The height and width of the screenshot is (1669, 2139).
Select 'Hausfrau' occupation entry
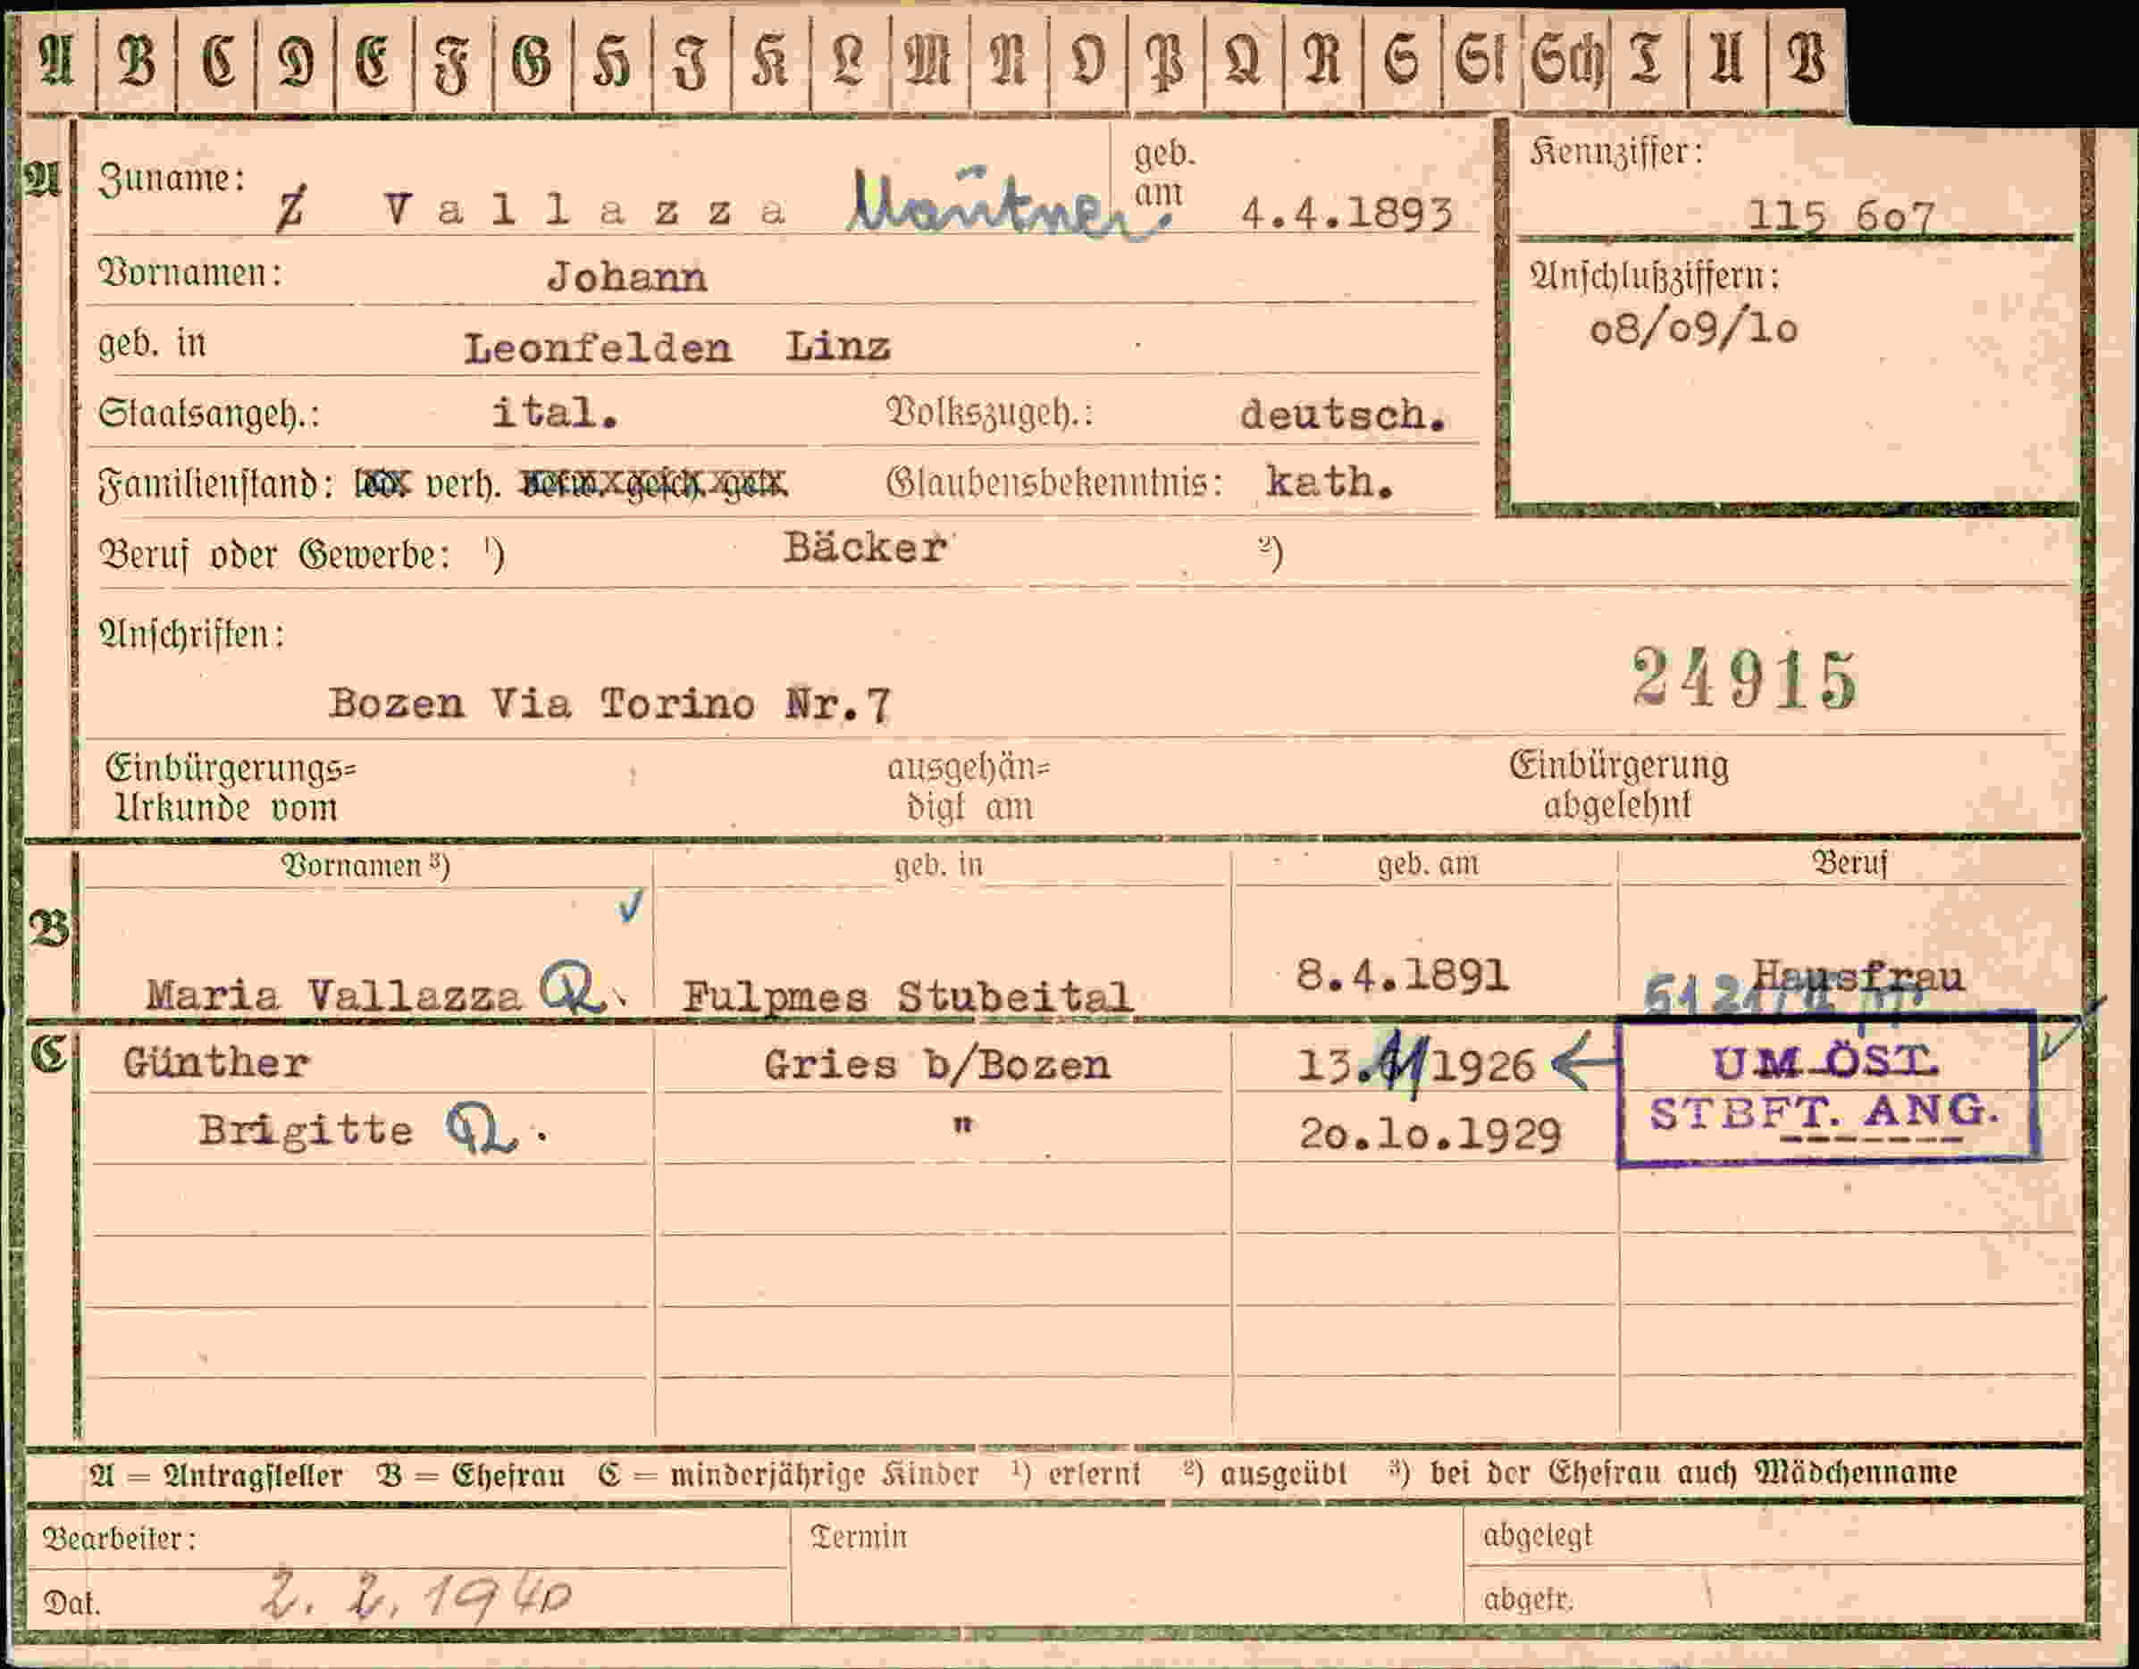[x=1858, y=976]
